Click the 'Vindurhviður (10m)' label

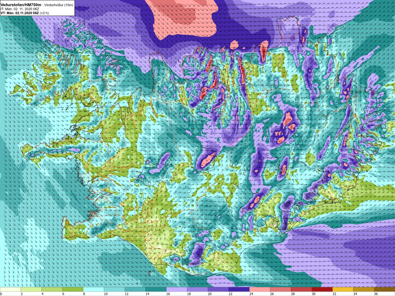59,5
